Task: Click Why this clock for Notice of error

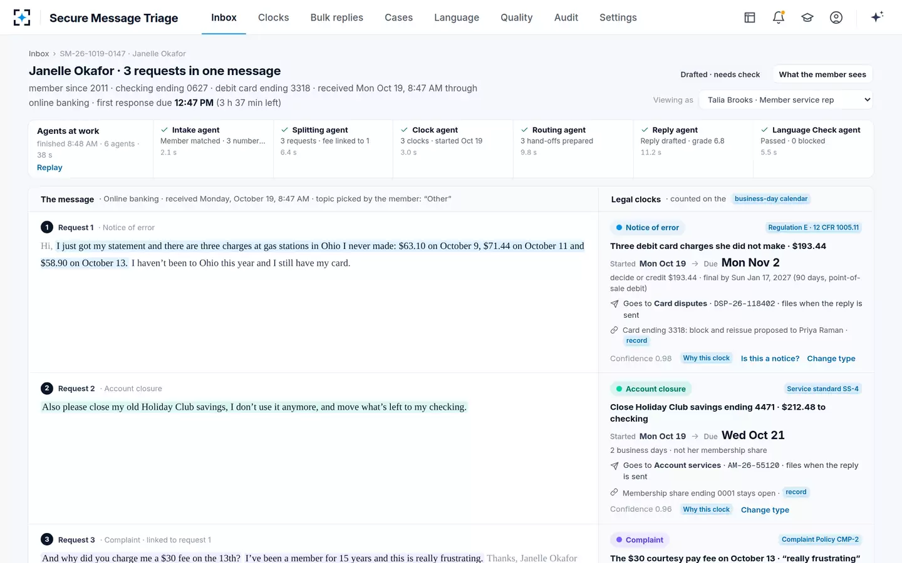Action: (x=706, y=358)
